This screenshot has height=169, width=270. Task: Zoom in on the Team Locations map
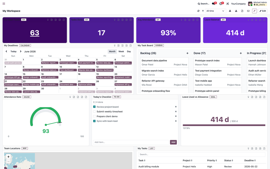(x=8, y=157)
